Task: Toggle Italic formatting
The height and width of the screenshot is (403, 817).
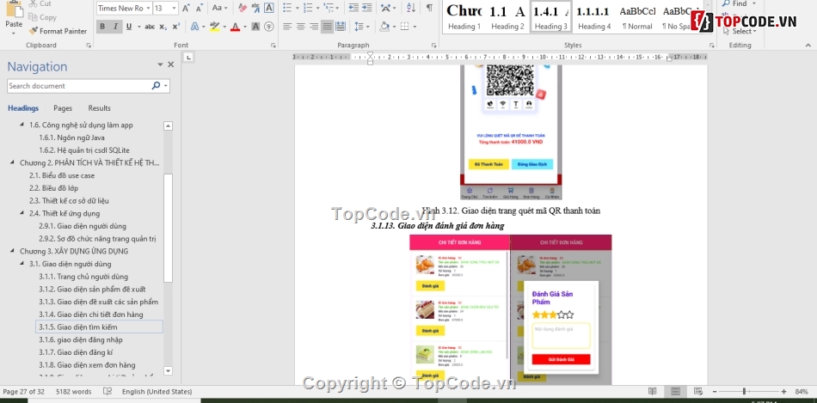Action: point(115,27)
